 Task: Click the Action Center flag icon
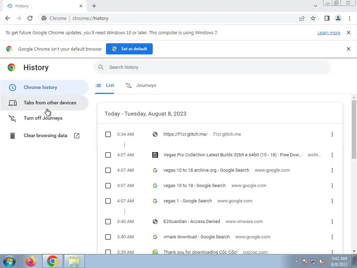[305, 261]
